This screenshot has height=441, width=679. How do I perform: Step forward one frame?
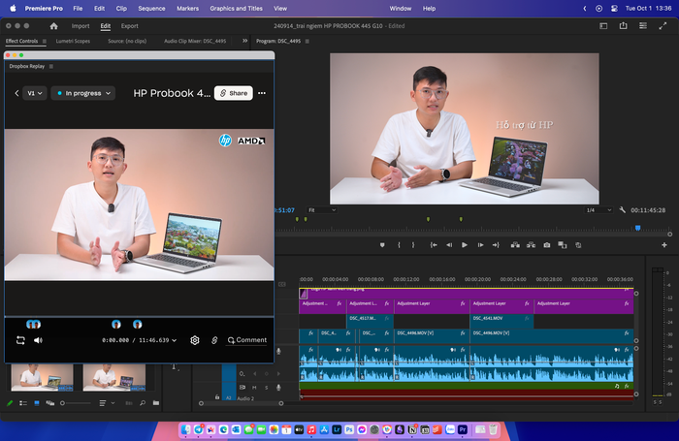click(480, 245)
